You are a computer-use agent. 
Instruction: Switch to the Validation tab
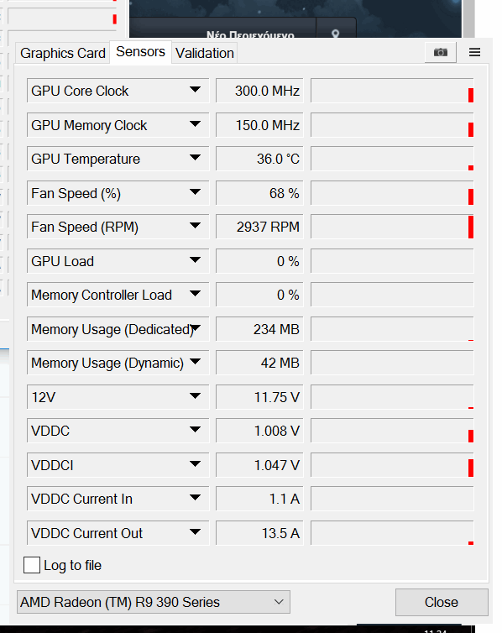[205, 53]
